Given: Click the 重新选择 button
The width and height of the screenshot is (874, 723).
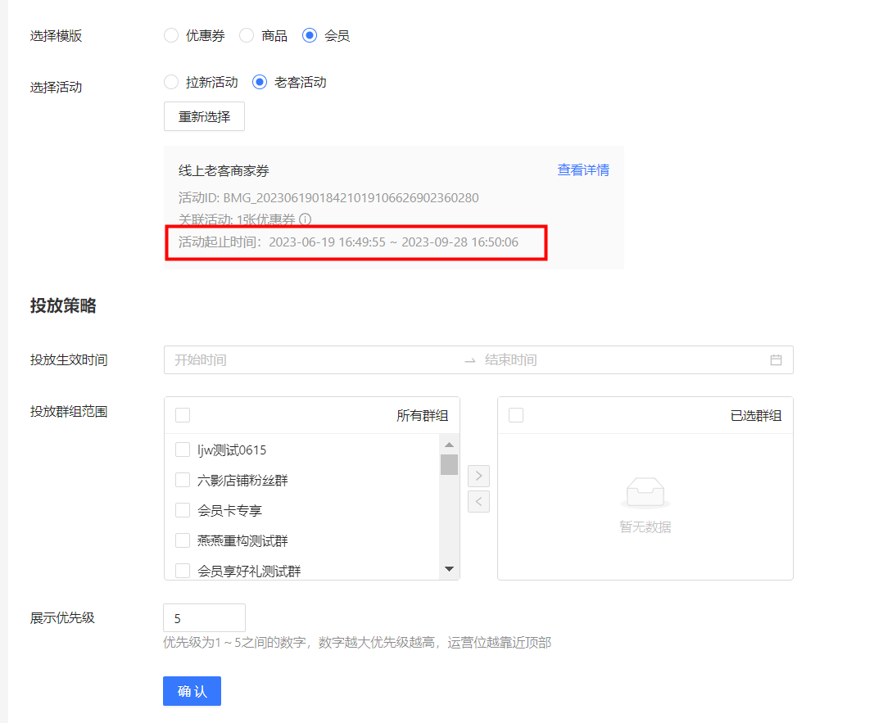Looking at the screenshot, I should pyautogui.click(x=204, y=116).
